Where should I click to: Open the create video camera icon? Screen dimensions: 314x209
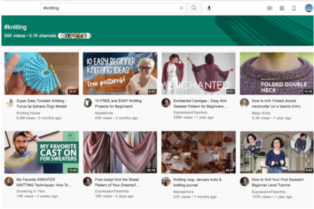pyautogui.click(x=270, y=8)
